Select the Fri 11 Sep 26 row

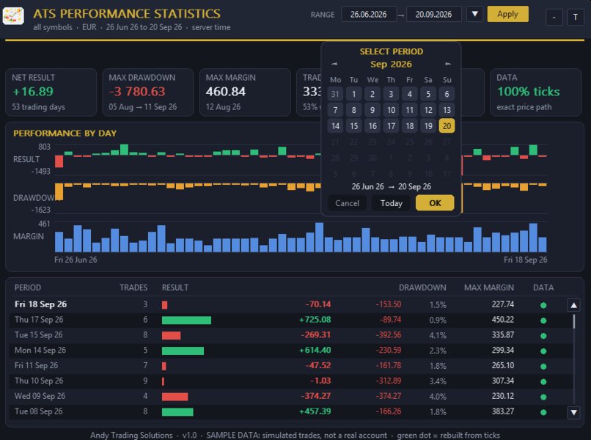(x=289, y=366)
